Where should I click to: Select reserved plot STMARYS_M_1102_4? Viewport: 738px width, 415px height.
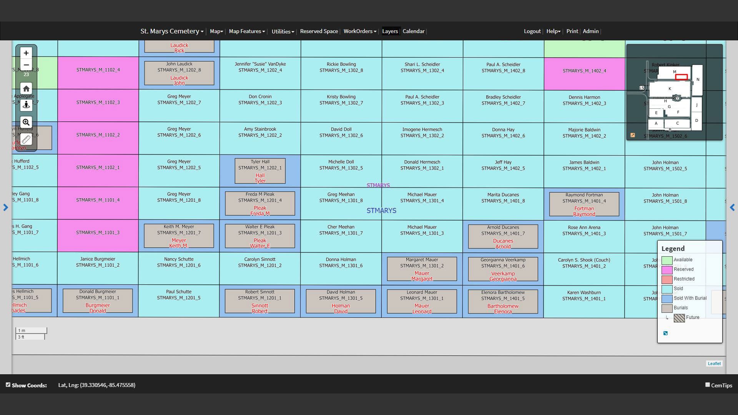(98, 73)
